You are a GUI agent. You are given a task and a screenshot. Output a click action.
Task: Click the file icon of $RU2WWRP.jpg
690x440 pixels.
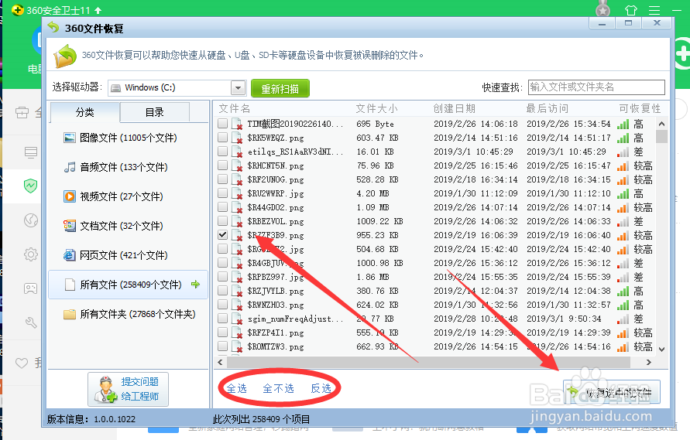click(x=237, y=193)
